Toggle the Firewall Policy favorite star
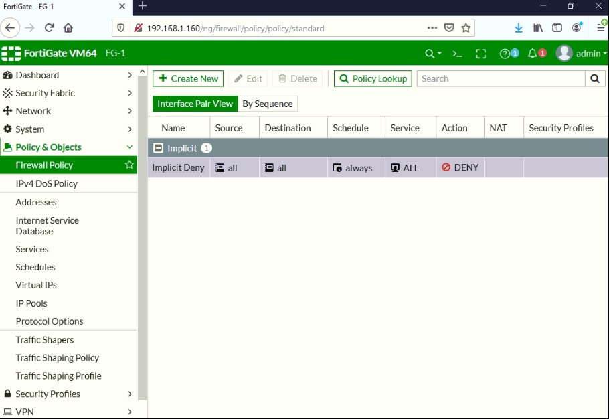The width and height of the screenshot is (609, 419). (x=129, y=165)
